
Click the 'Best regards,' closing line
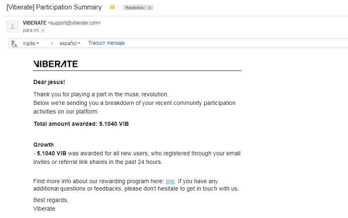[x=51, y=200]
